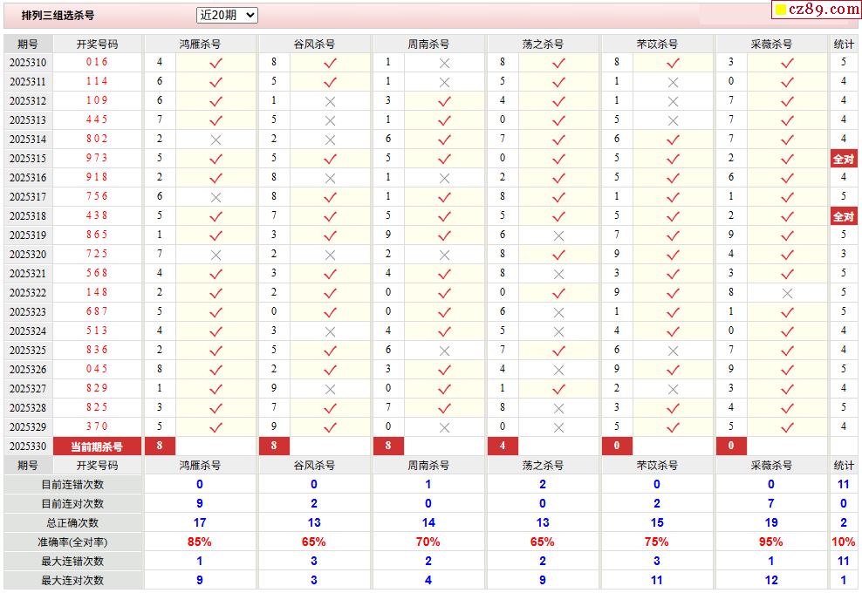Click the cz89.com logo link

click(x=816, y=10)
